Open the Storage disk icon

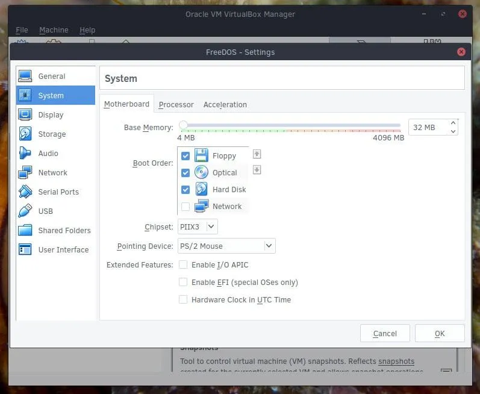pos(25,134)
